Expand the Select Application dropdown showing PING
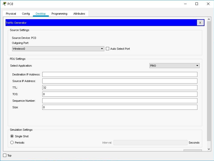The width and height of the screenshot is (214, 161). pos(197,65)
